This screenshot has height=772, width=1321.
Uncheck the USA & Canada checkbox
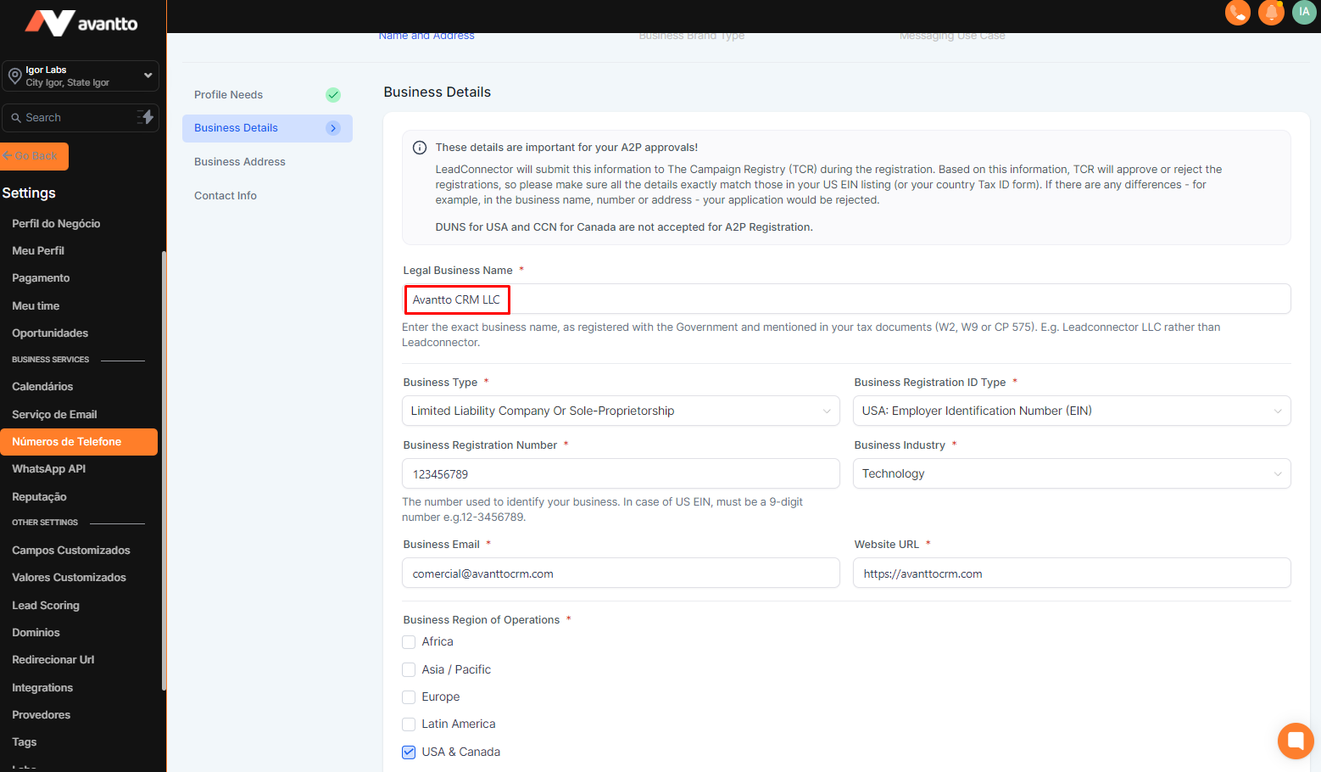tap(409, 752)
